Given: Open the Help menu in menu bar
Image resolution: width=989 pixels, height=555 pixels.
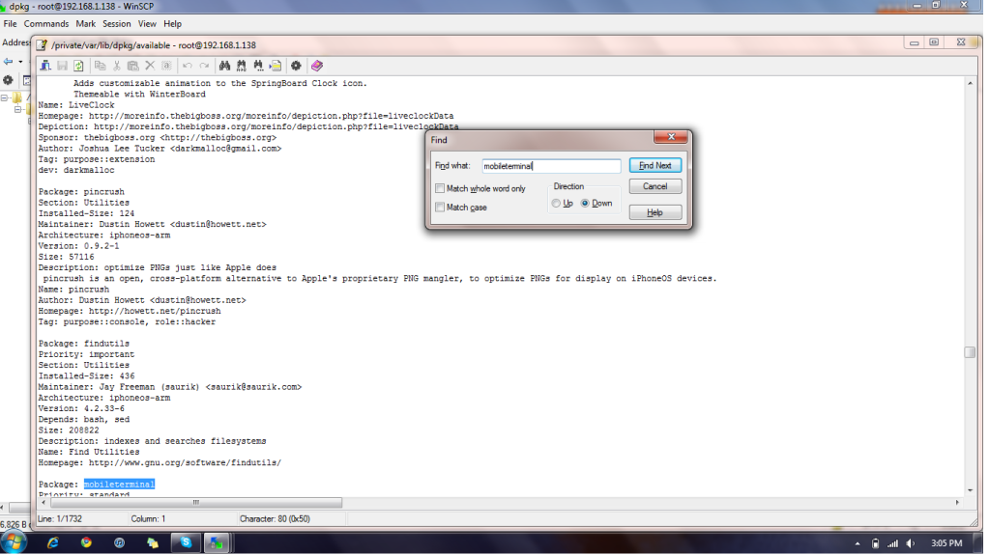Looking at the screenshot, I should 172,24.
